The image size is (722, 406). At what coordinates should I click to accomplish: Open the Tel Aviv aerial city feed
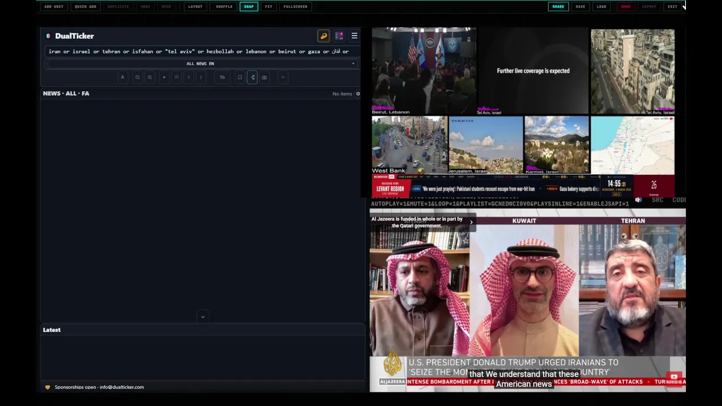(x=632, y=72)
